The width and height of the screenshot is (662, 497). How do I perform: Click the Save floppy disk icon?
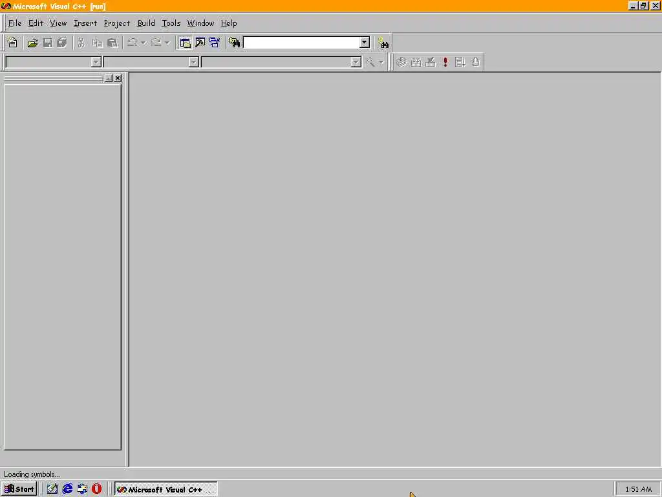(48, 43)
